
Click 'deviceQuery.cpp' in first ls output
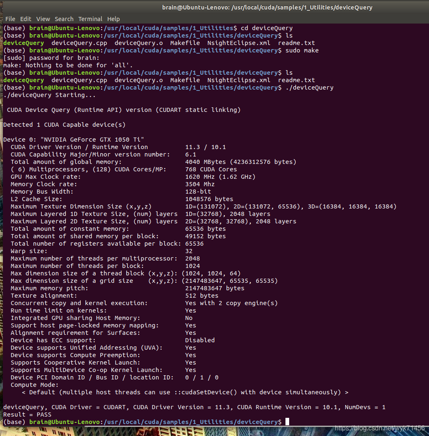click(x=79, y=43)
